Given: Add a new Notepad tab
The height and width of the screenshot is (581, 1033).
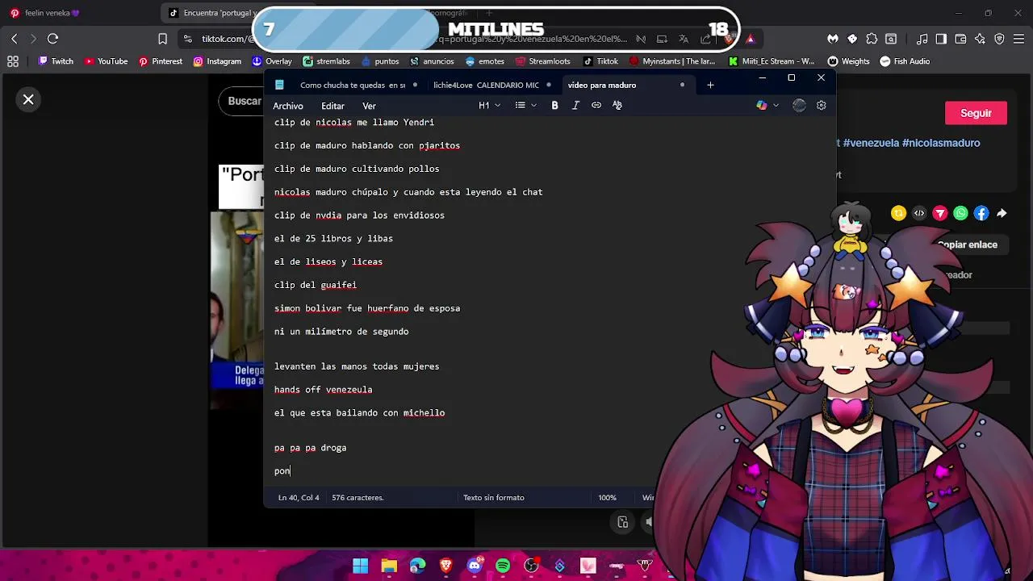Looking at the screenshot, I should coord(710,85).
